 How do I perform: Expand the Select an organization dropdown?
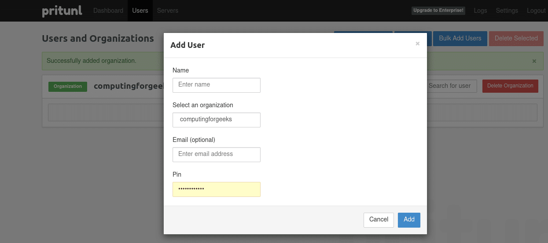coord(216,120)
